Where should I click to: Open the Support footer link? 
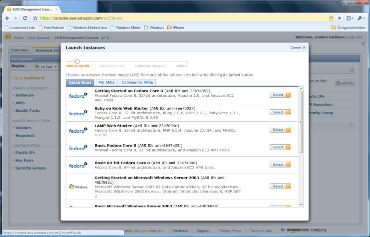click(x=203, y=231)
